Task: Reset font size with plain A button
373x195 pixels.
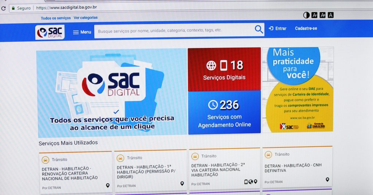Action: (330, 15)
